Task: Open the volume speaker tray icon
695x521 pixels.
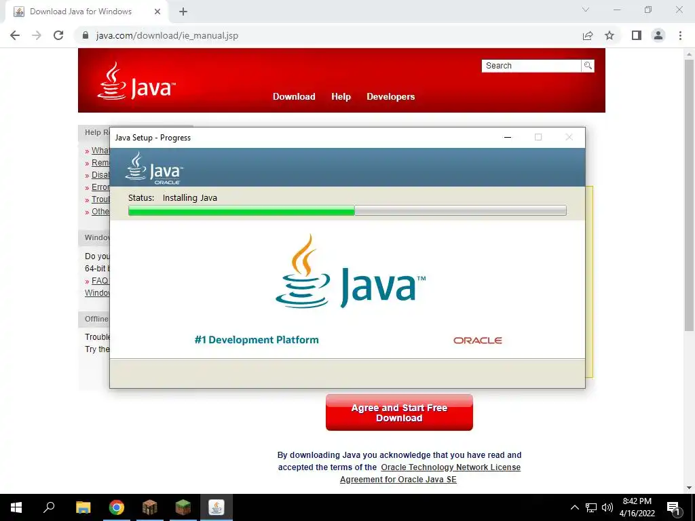Action: 607,507
